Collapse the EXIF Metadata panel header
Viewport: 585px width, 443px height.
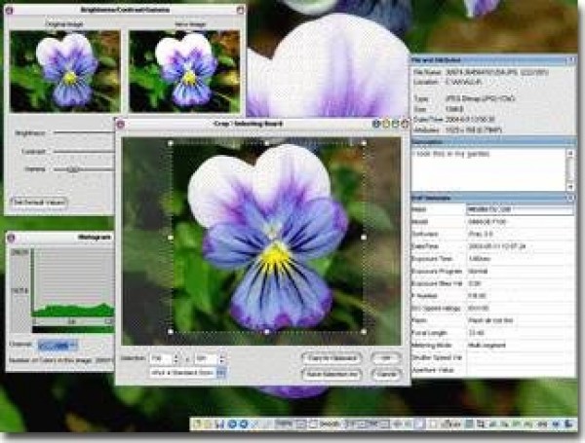point(571,198)
